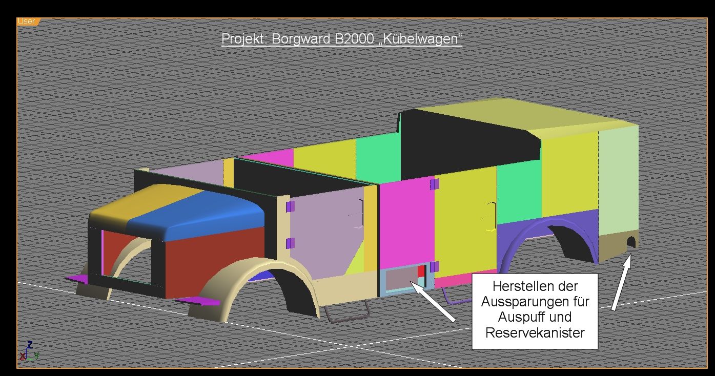Select the lower purple hinge on cab door

tap(290, 243)
